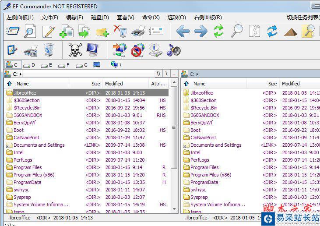Select CaiNiaoPrint folder in left panel
The height and width of the screenshot is (226, 320).
87,138
